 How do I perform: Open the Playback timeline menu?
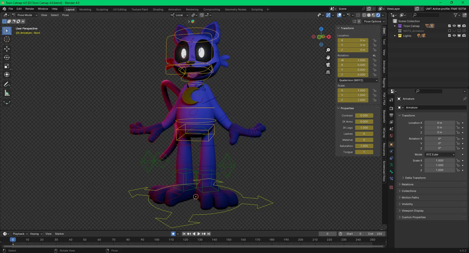tap(20, 234)
